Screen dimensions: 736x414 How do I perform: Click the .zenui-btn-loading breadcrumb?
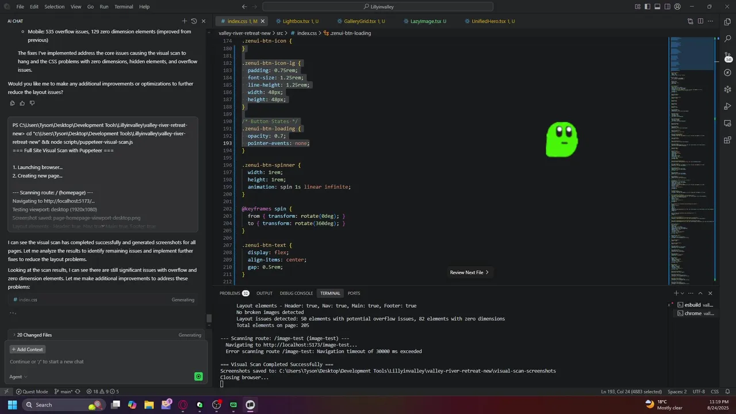[x=347, y=33]
